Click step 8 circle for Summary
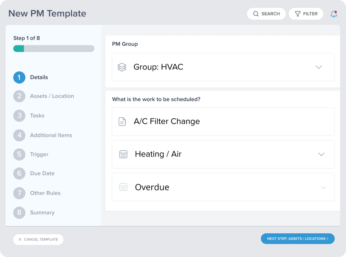The height and width of the screenshot is (257, 346). (x=19, y=212)
